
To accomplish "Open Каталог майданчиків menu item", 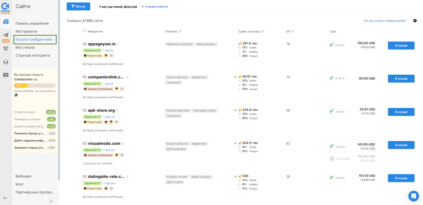I will click(34, 39).
